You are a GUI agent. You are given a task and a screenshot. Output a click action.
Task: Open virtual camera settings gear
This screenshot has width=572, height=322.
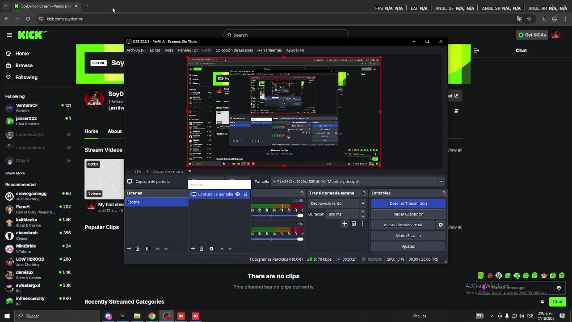pyautogui.click(x=441, y=225)
